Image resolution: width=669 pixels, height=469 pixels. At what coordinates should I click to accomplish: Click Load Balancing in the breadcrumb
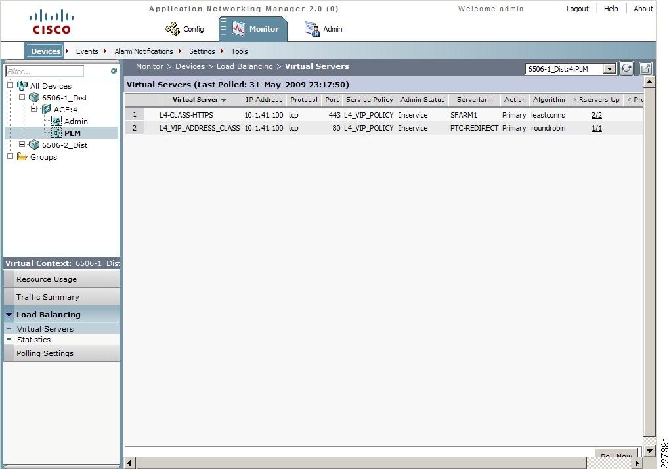[244, 66]
